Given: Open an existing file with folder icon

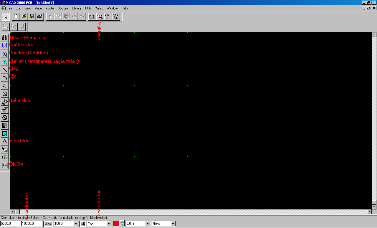Looking at the screenshot, I should click(x=24, y=16).
